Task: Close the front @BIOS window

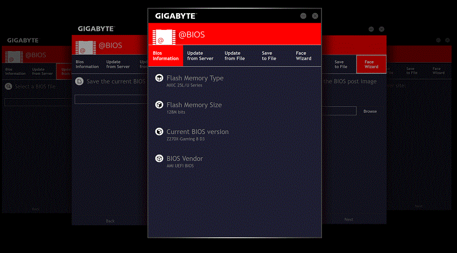Action: [315, 16]
